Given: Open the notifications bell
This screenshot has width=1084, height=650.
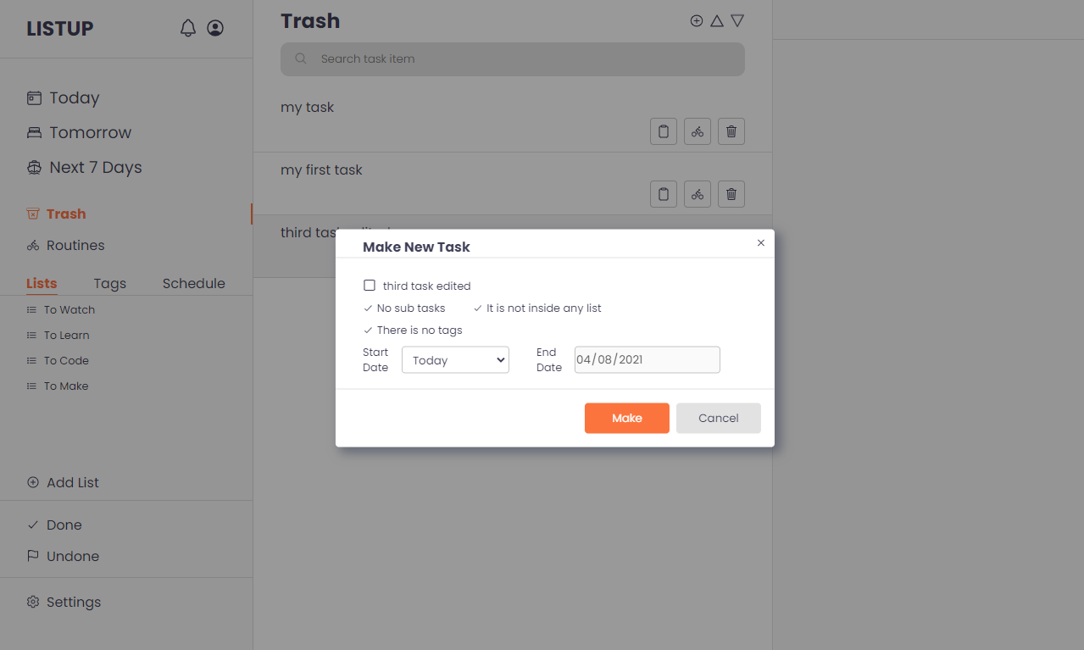Looking at the screenshot, I should 188,28.
